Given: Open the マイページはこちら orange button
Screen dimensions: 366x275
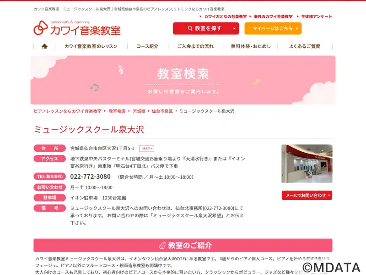Looking at the screenshot, I should [x=273, y=28].
